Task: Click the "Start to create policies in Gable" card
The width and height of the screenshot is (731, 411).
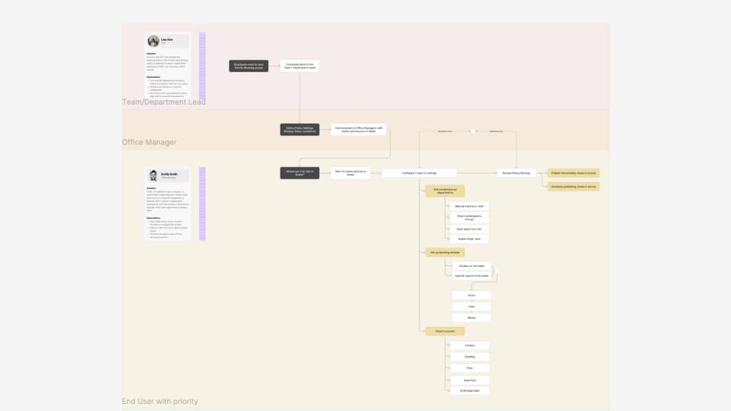Action: tap(351, 172)
